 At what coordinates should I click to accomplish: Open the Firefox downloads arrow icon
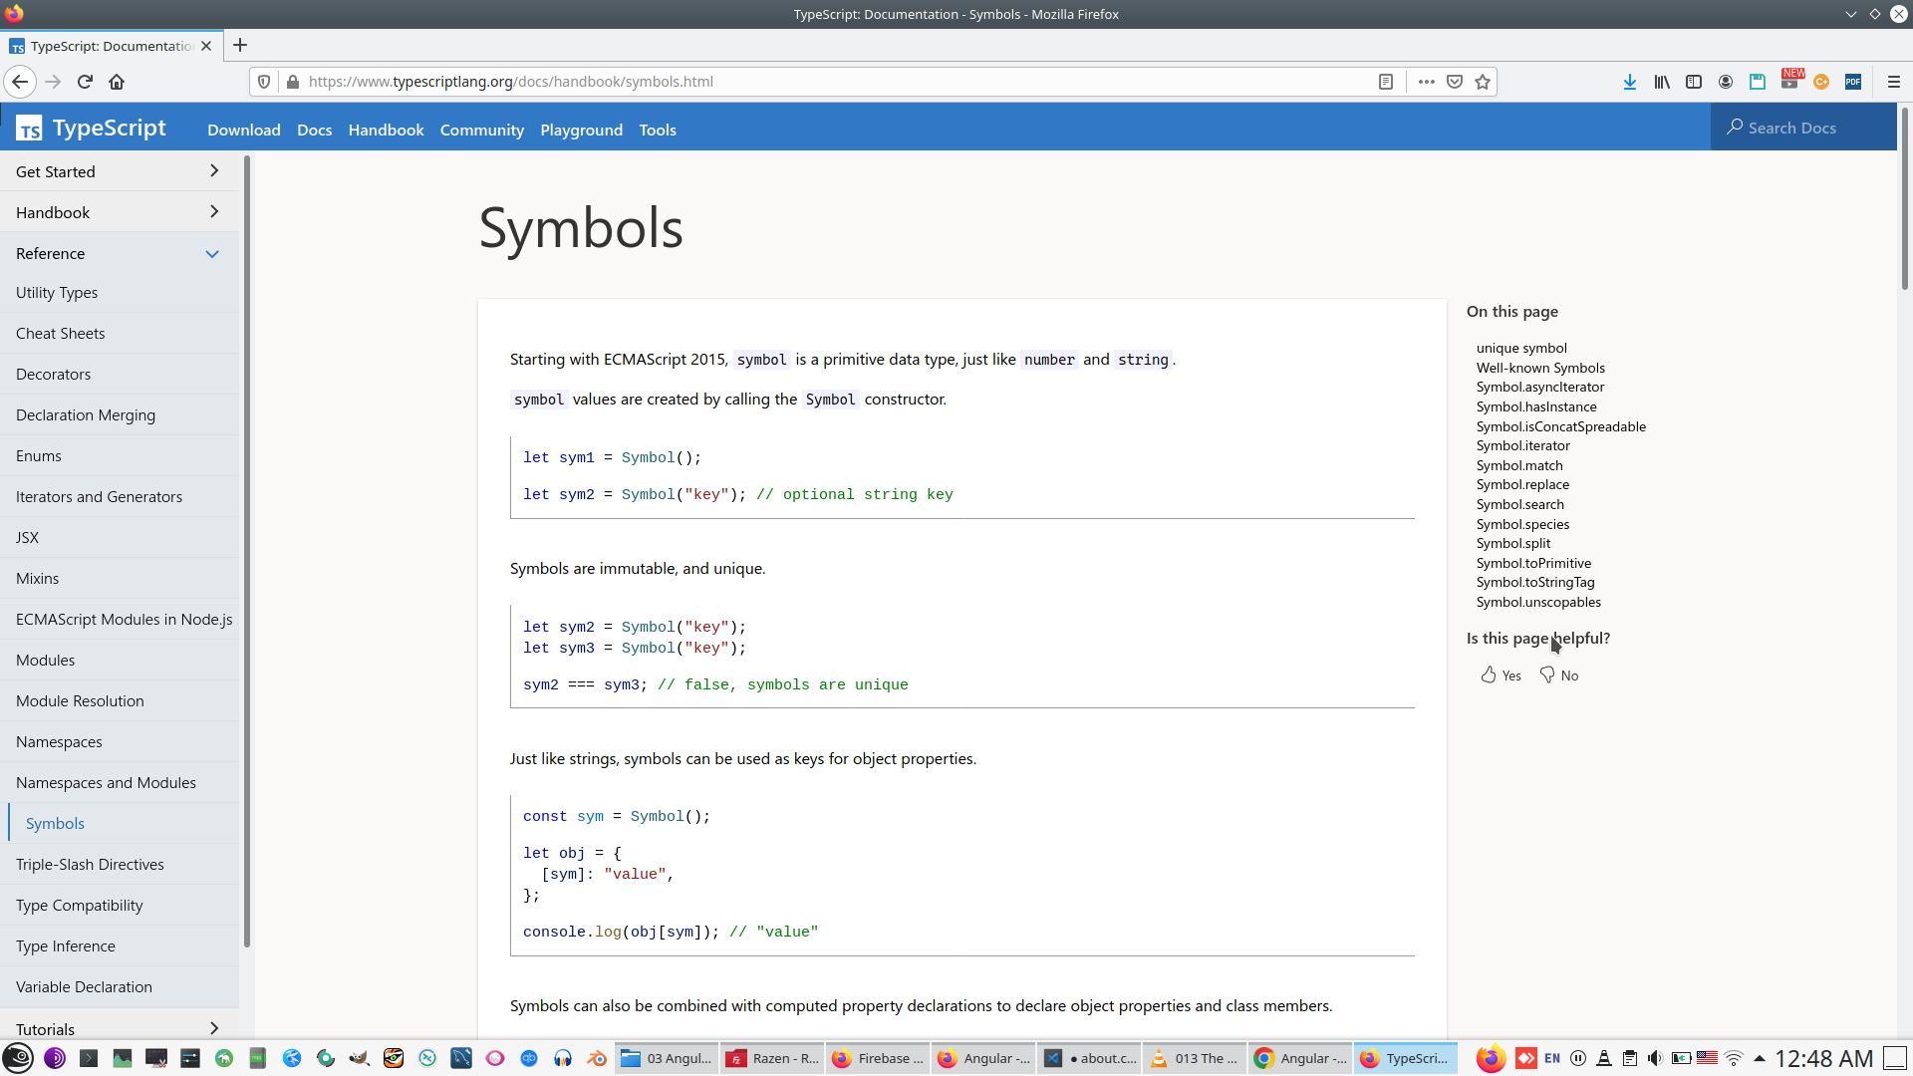(1629, 82)
